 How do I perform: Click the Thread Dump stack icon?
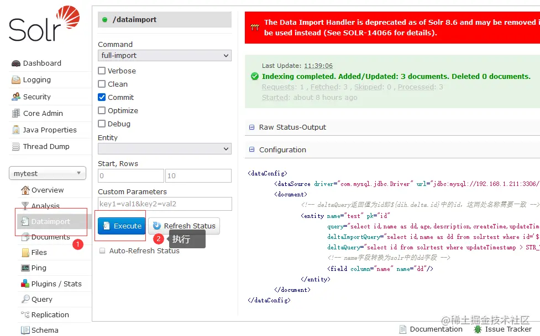[16, 147]
